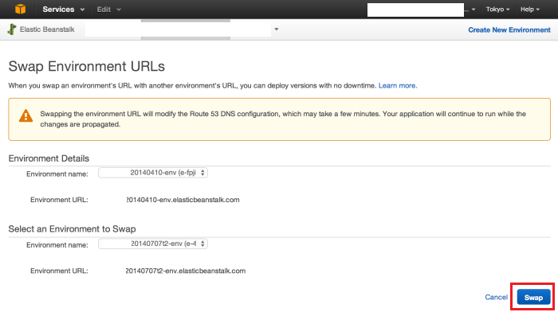Click the AWS cube logo icon
Viewport: 558px width, 312px height.
20,10
